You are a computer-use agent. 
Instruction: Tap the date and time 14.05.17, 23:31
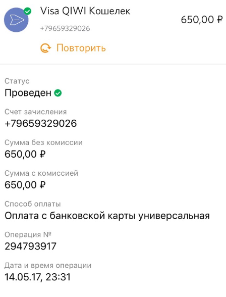click(x=37, y=277)
